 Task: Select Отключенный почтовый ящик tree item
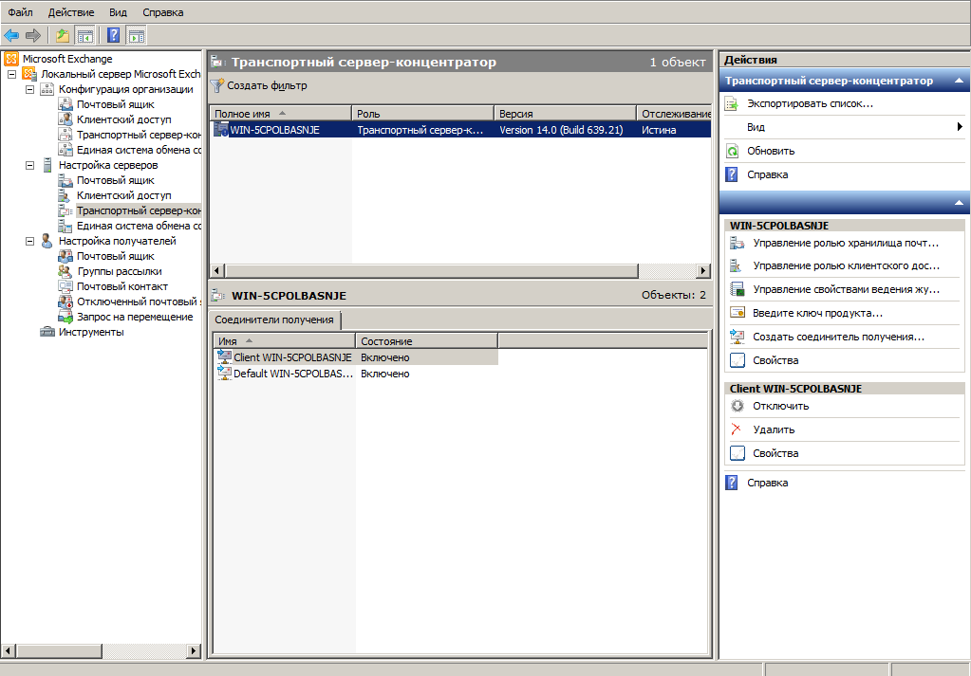(x=139, y=301)
